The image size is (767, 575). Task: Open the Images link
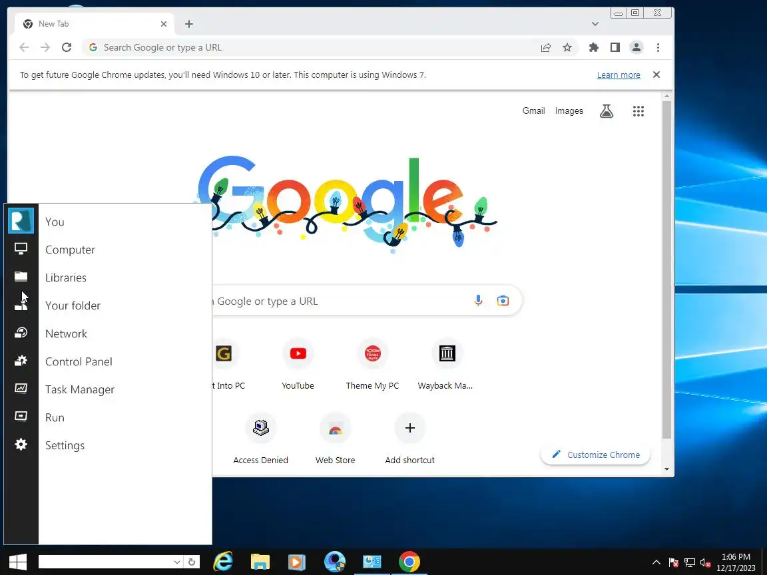(x=569, y=111)
